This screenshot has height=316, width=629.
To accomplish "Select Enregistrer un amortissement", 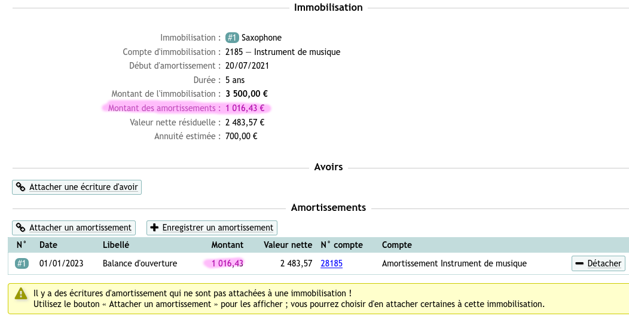I will tap(212, 228).
